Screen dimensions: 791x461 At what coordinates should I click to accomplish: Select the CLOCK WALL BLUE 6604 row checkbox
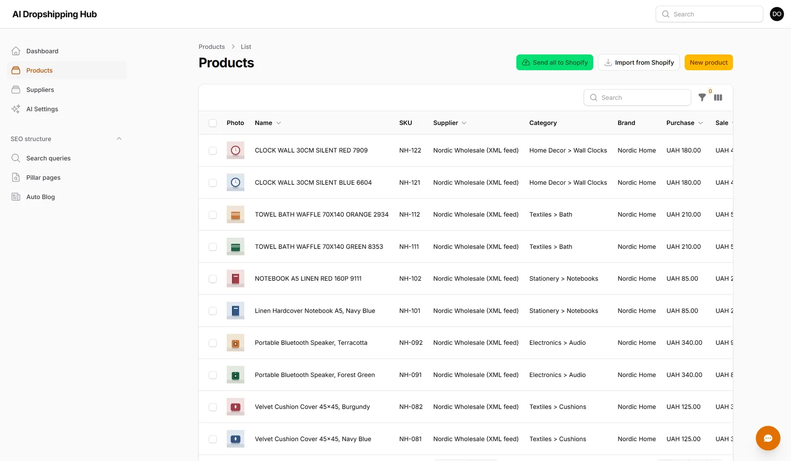coord(213,183)
